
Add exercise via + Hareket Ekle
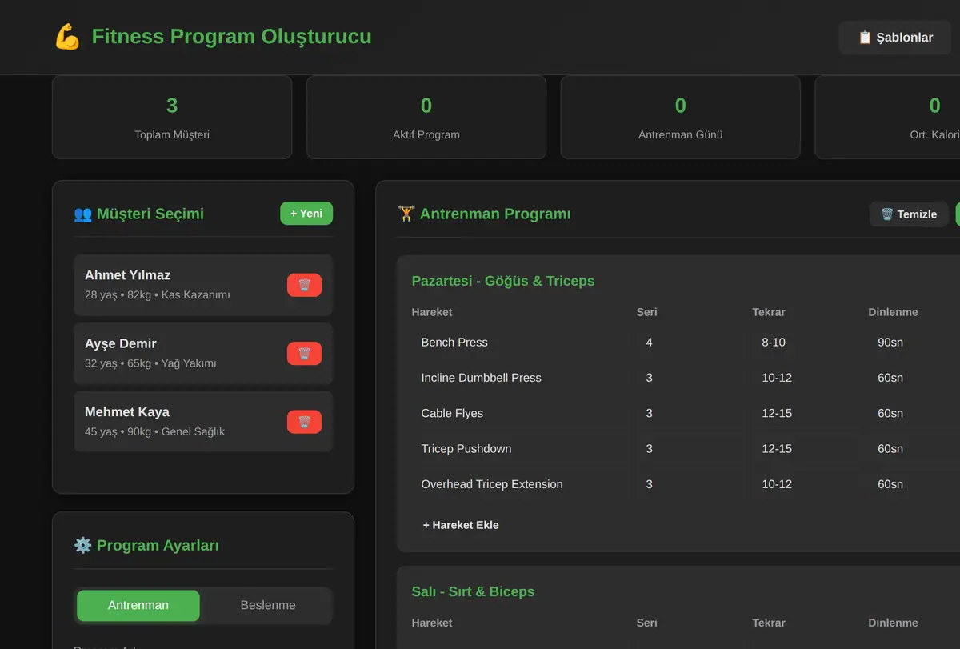tap(461, 525)
